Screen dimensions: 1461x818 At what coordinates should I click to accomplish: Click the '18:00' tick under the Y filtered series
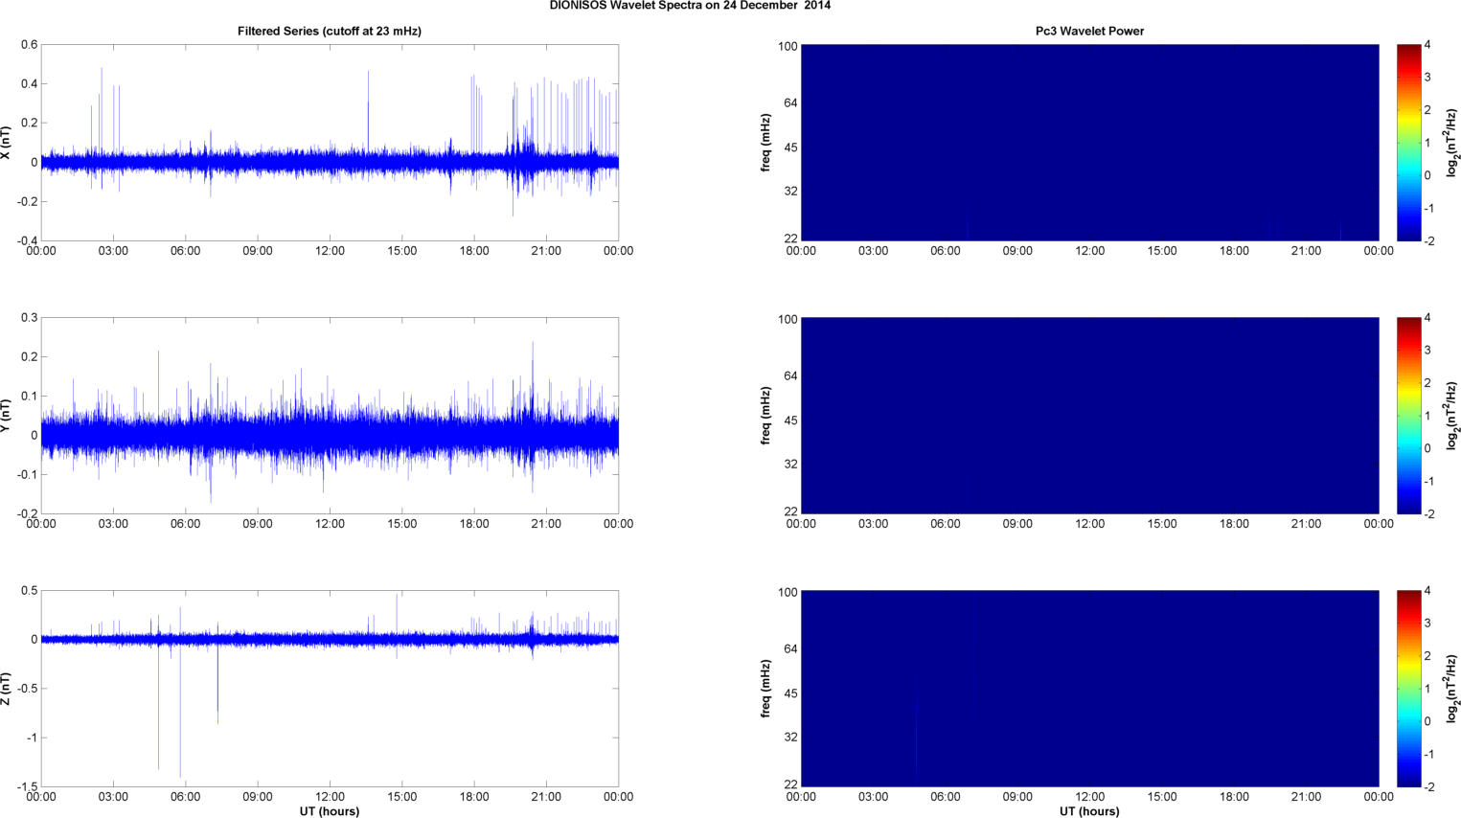click(474, 524)
